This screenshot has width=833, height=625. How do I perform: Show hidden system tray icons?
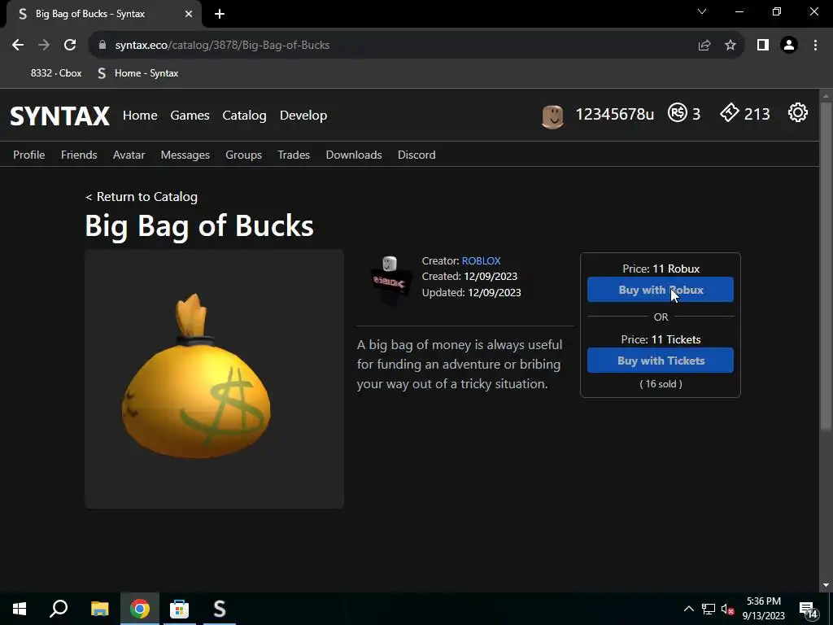(x=688, y=609)
